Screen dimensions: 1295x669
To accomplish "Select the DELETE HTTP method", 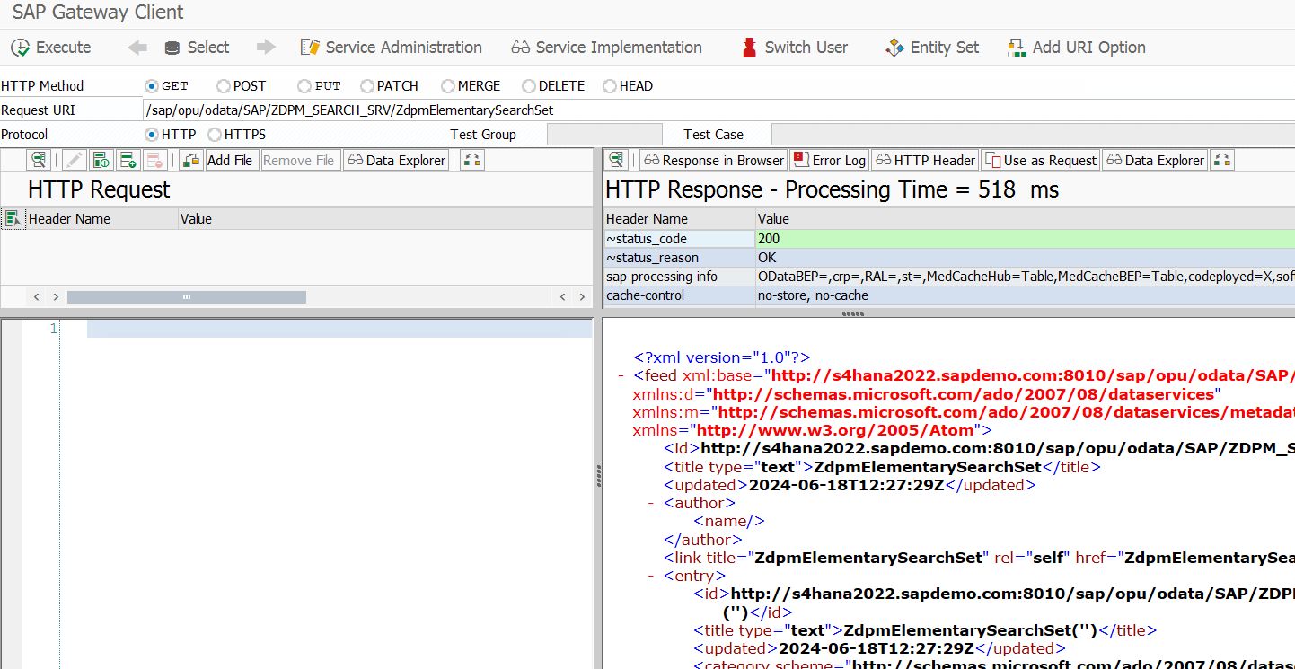I will coord(529,86).
